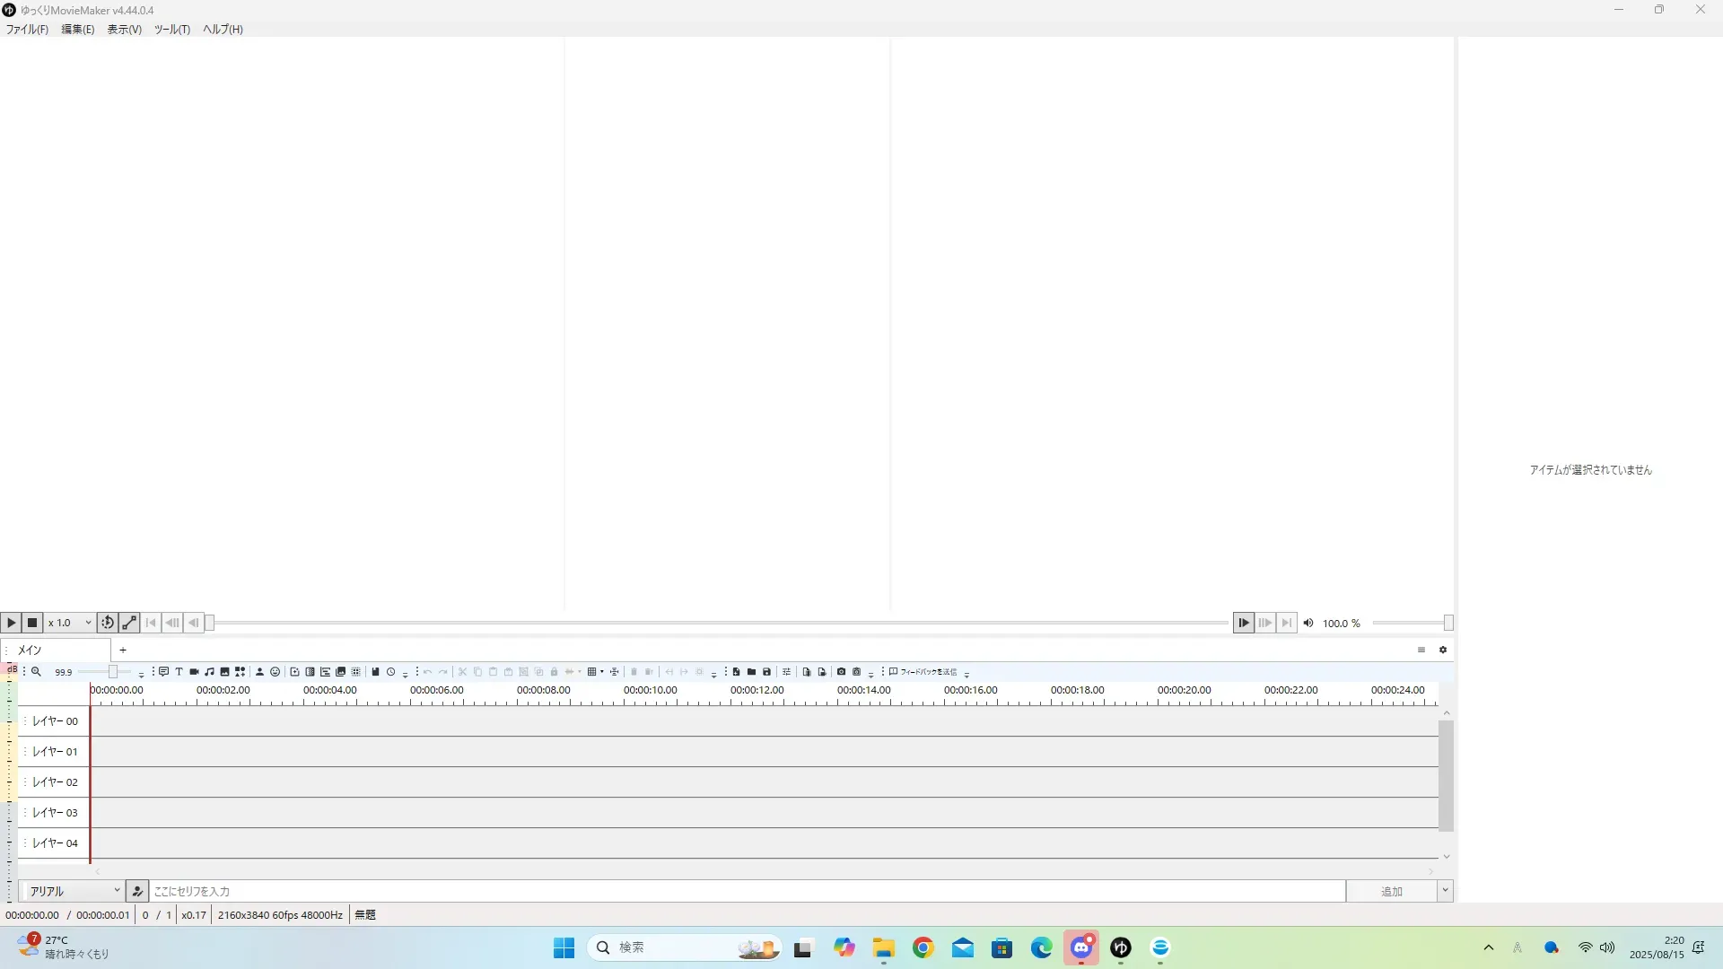Click the フィードバックを送信 button
Screen dimensions: 1723x969
pyautogui.click(x=923, y=671)
